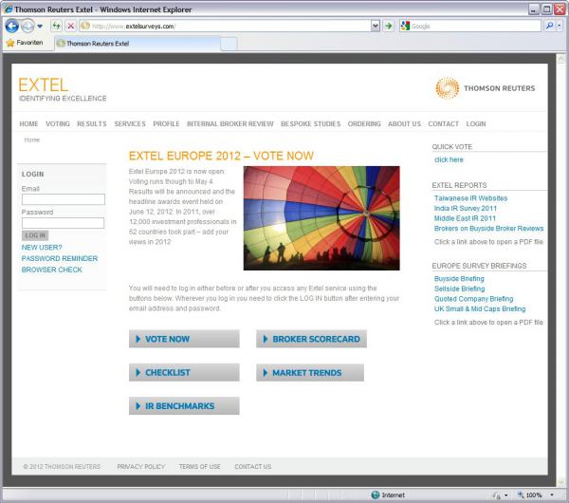Open the CONTACT menu item
The image size is (569, 503).
tap(444, 123)
